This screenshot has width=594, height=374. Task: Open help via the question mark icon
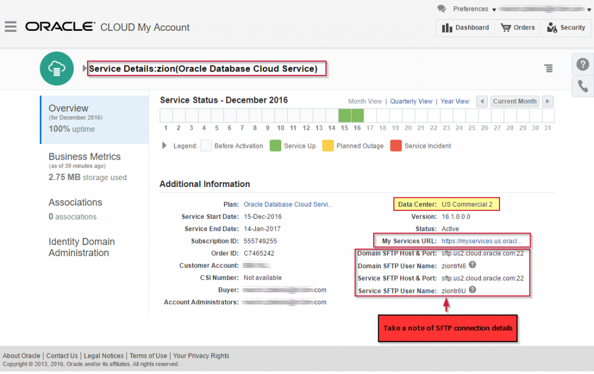click(582, 64)
